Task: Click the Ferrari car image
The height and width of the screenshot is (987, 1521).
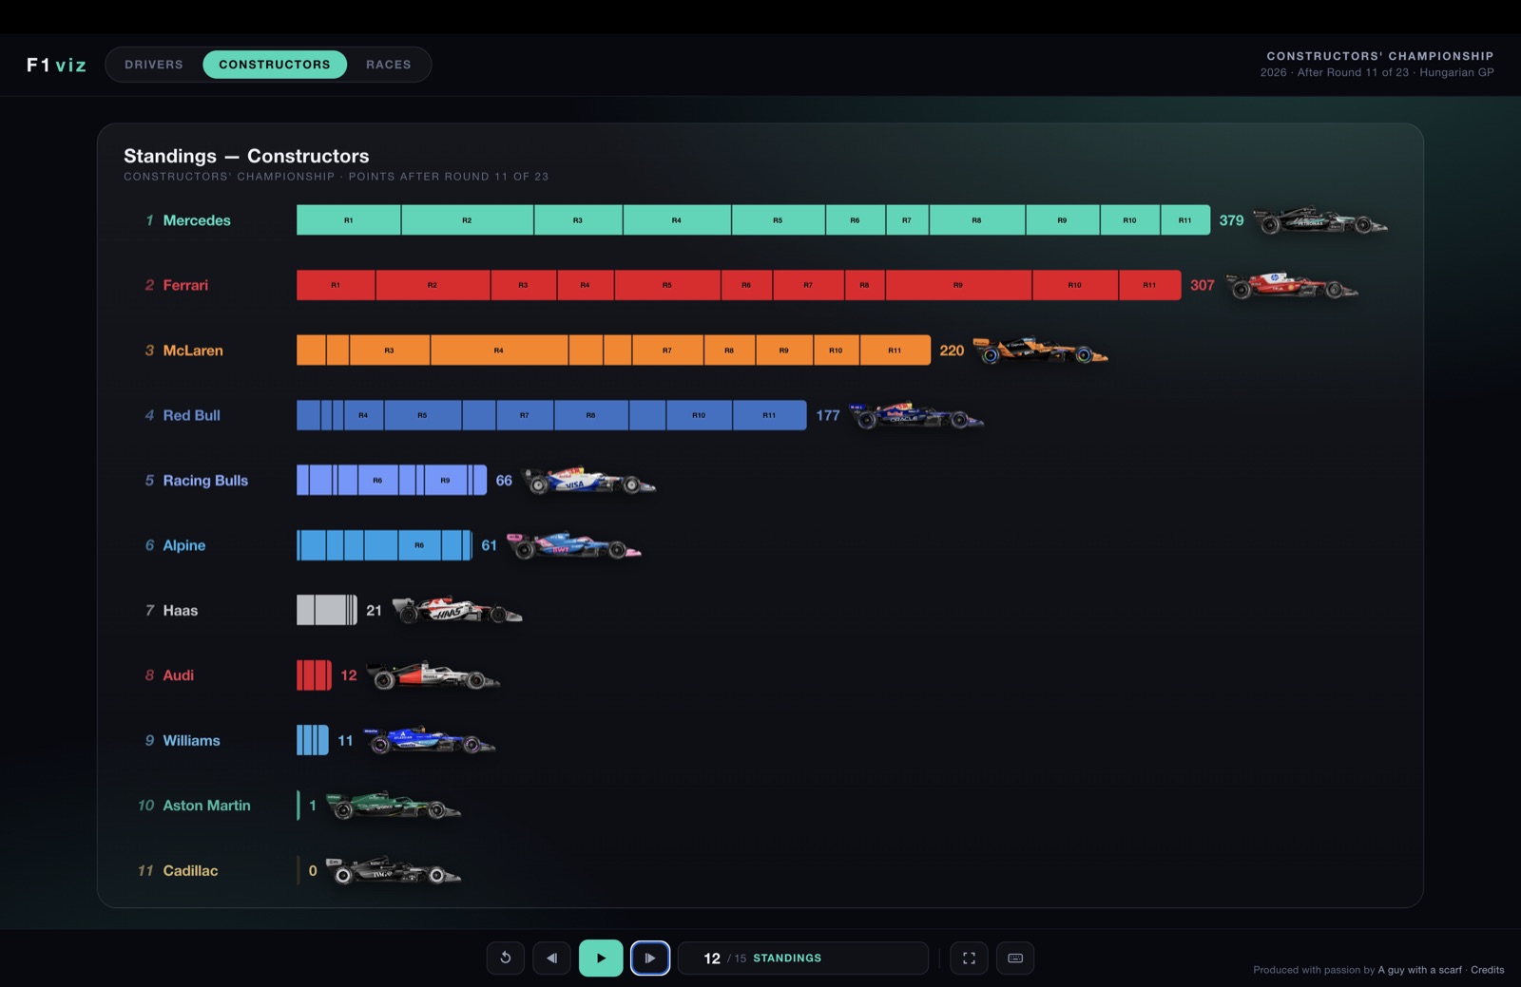Action: (x=1292, y=285)
